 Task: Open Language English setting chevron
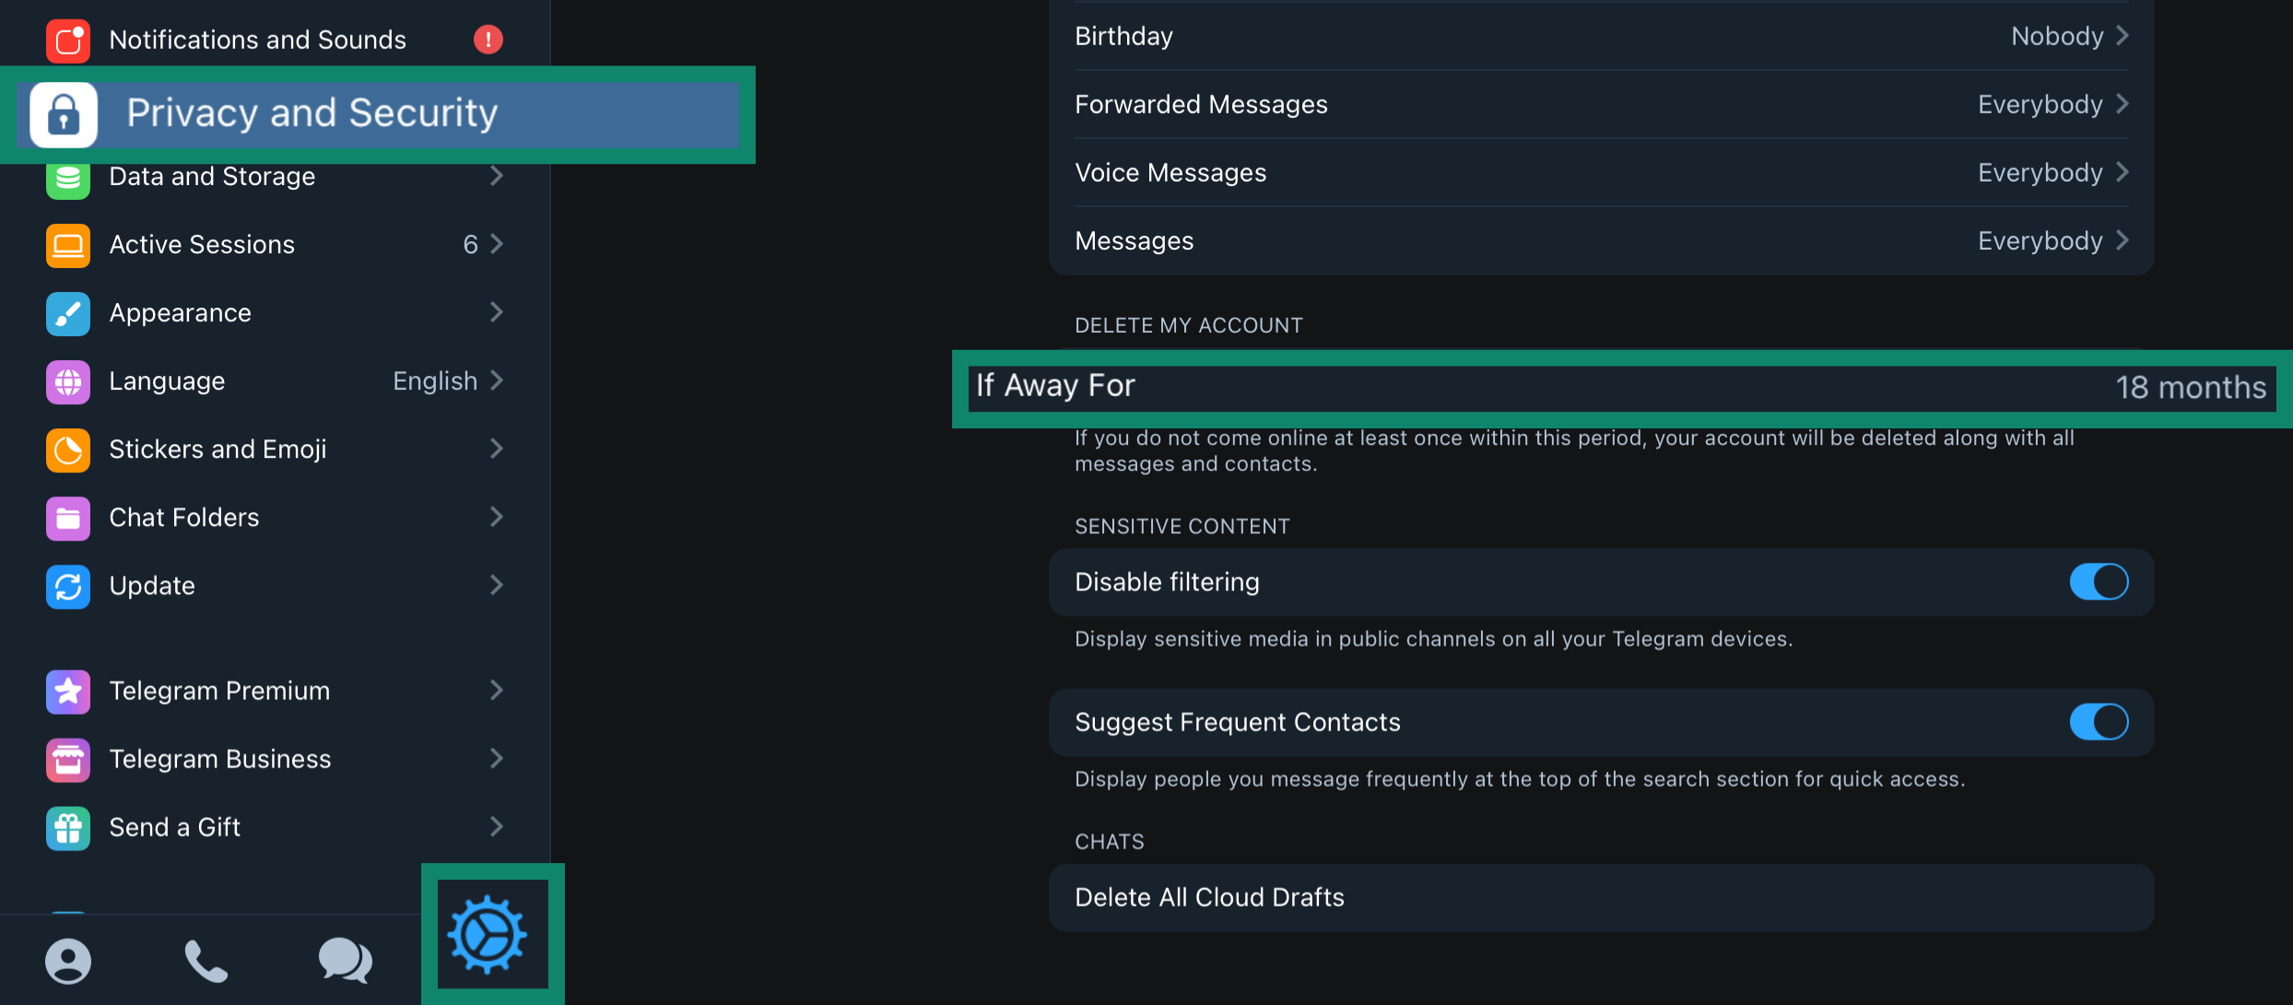coord(497,380)
